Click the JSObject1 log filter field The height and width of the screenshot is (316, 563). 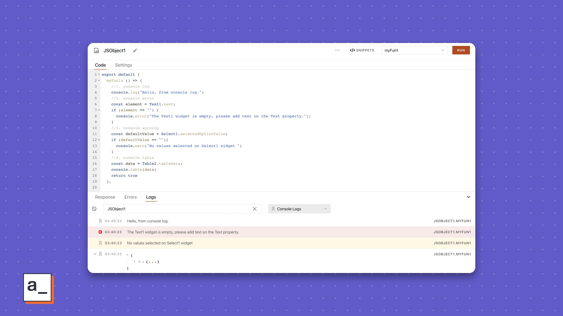(182, 209)
